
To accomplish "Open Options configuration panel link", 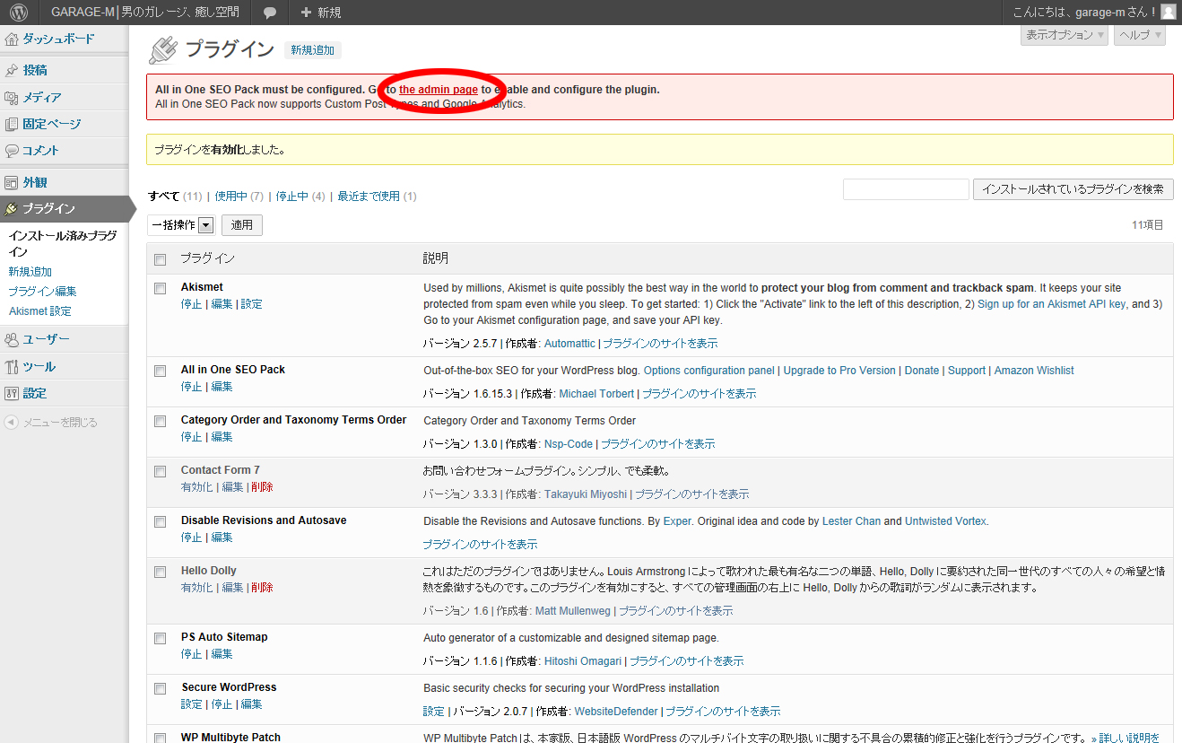I will (x=709, y=371).
